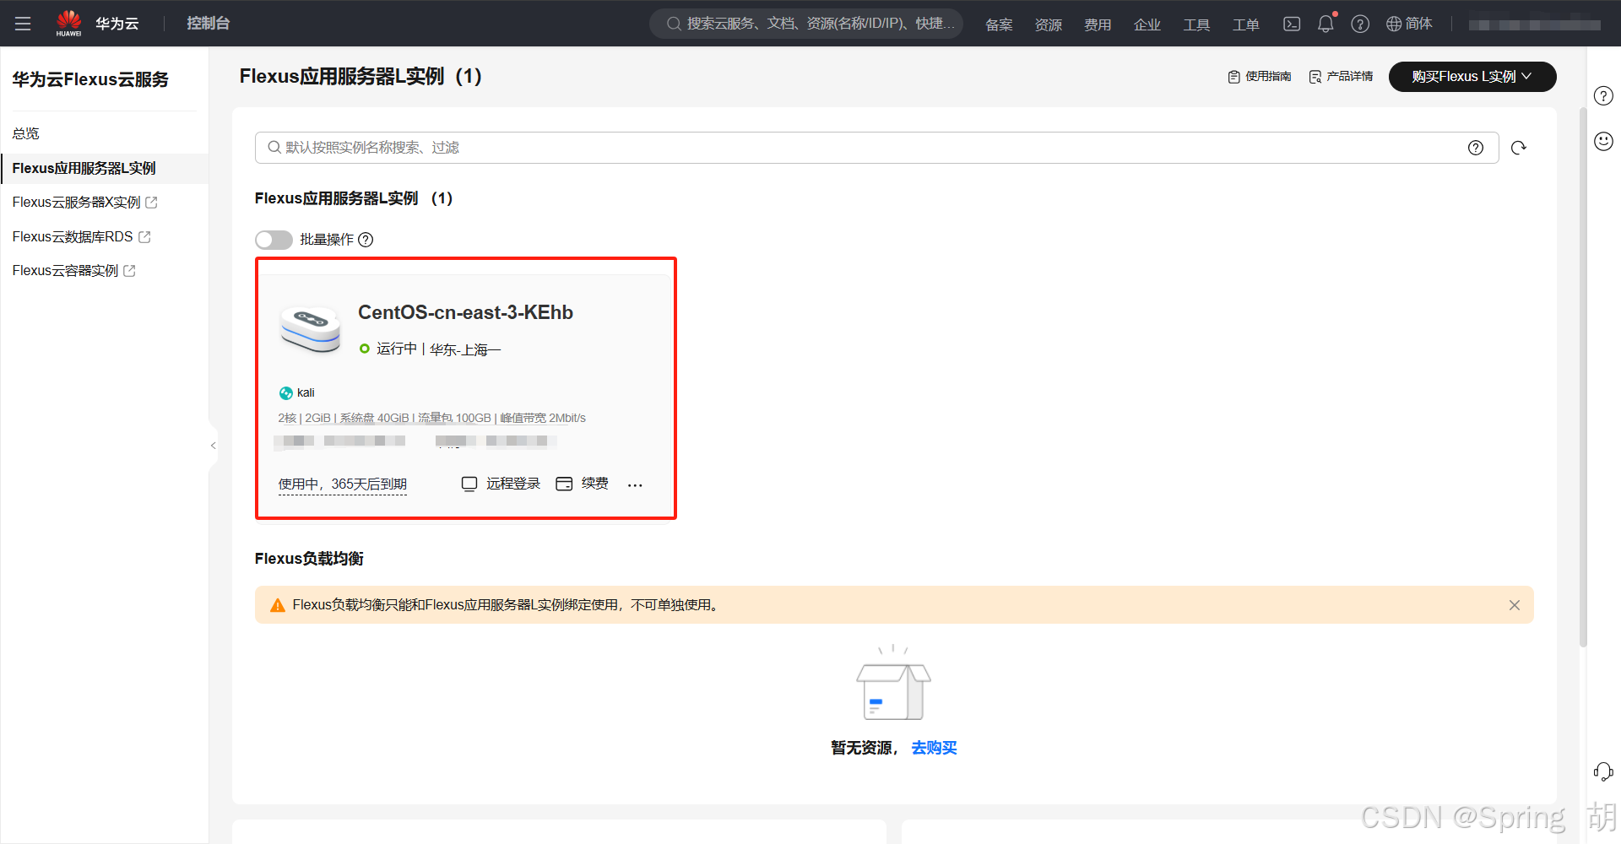1621x844 pixels.
Task: Click the 华为云 brand text
Action: click(117, 24)
